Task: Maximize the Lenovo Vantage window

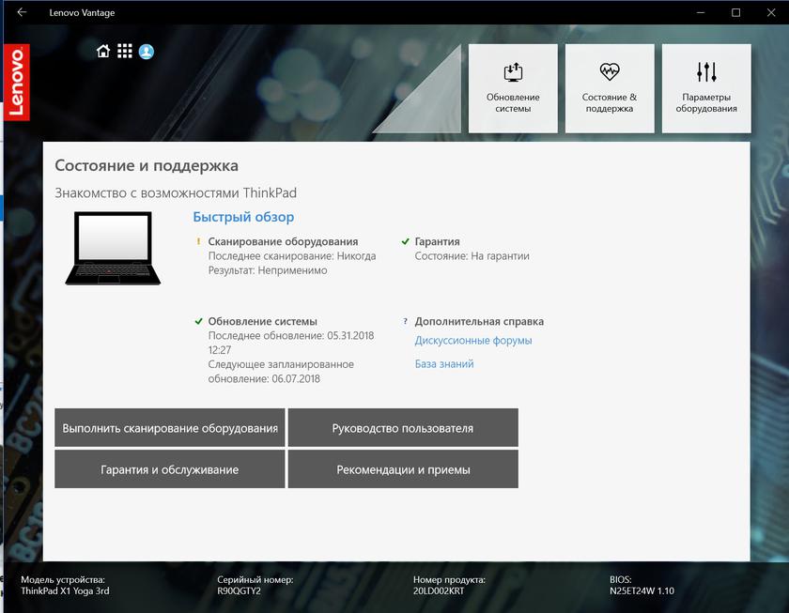Action: point(736,13)
